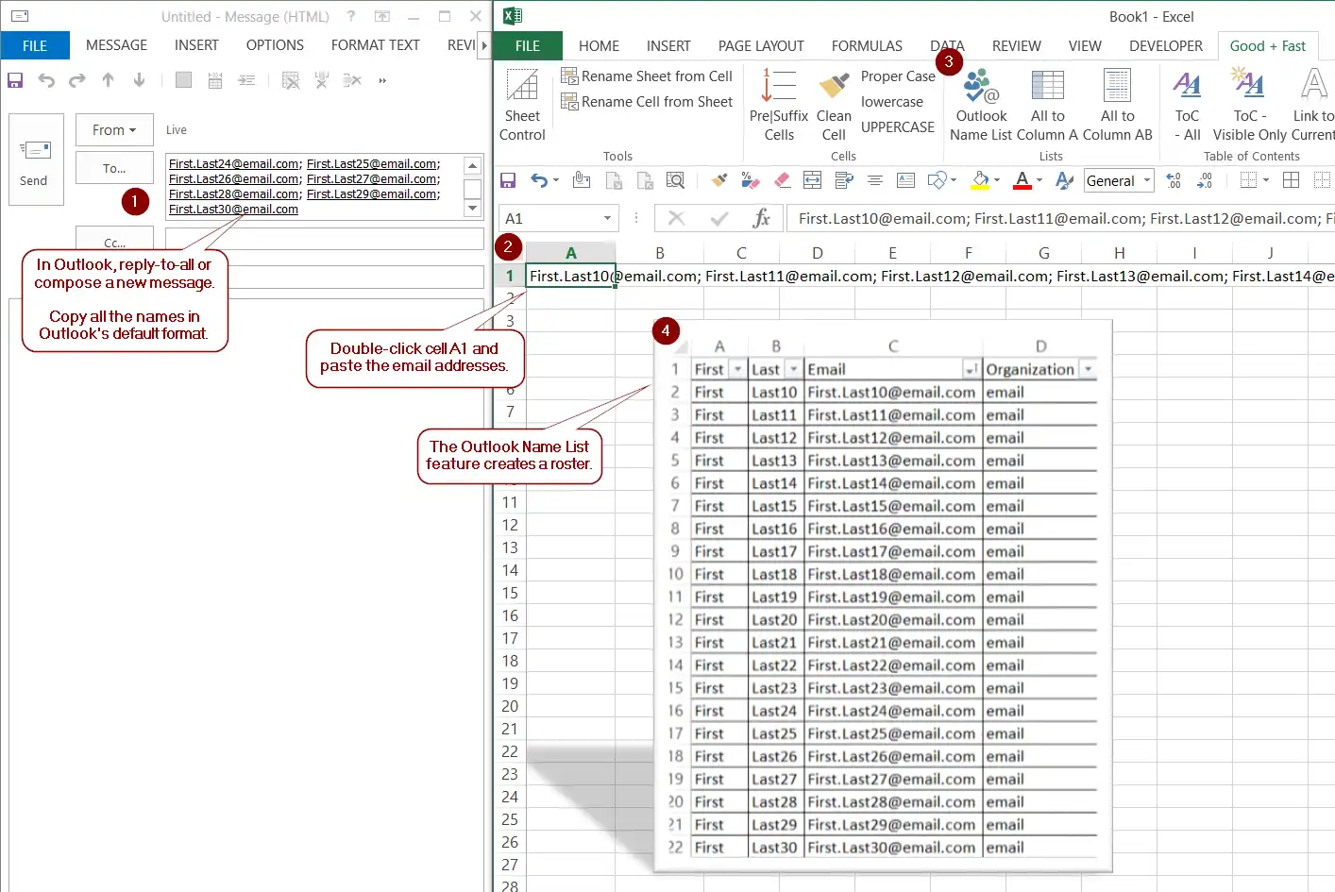1335x892 pixels.
Task: Switch to FORMULAS tab
Action: (x=867, y=45)
